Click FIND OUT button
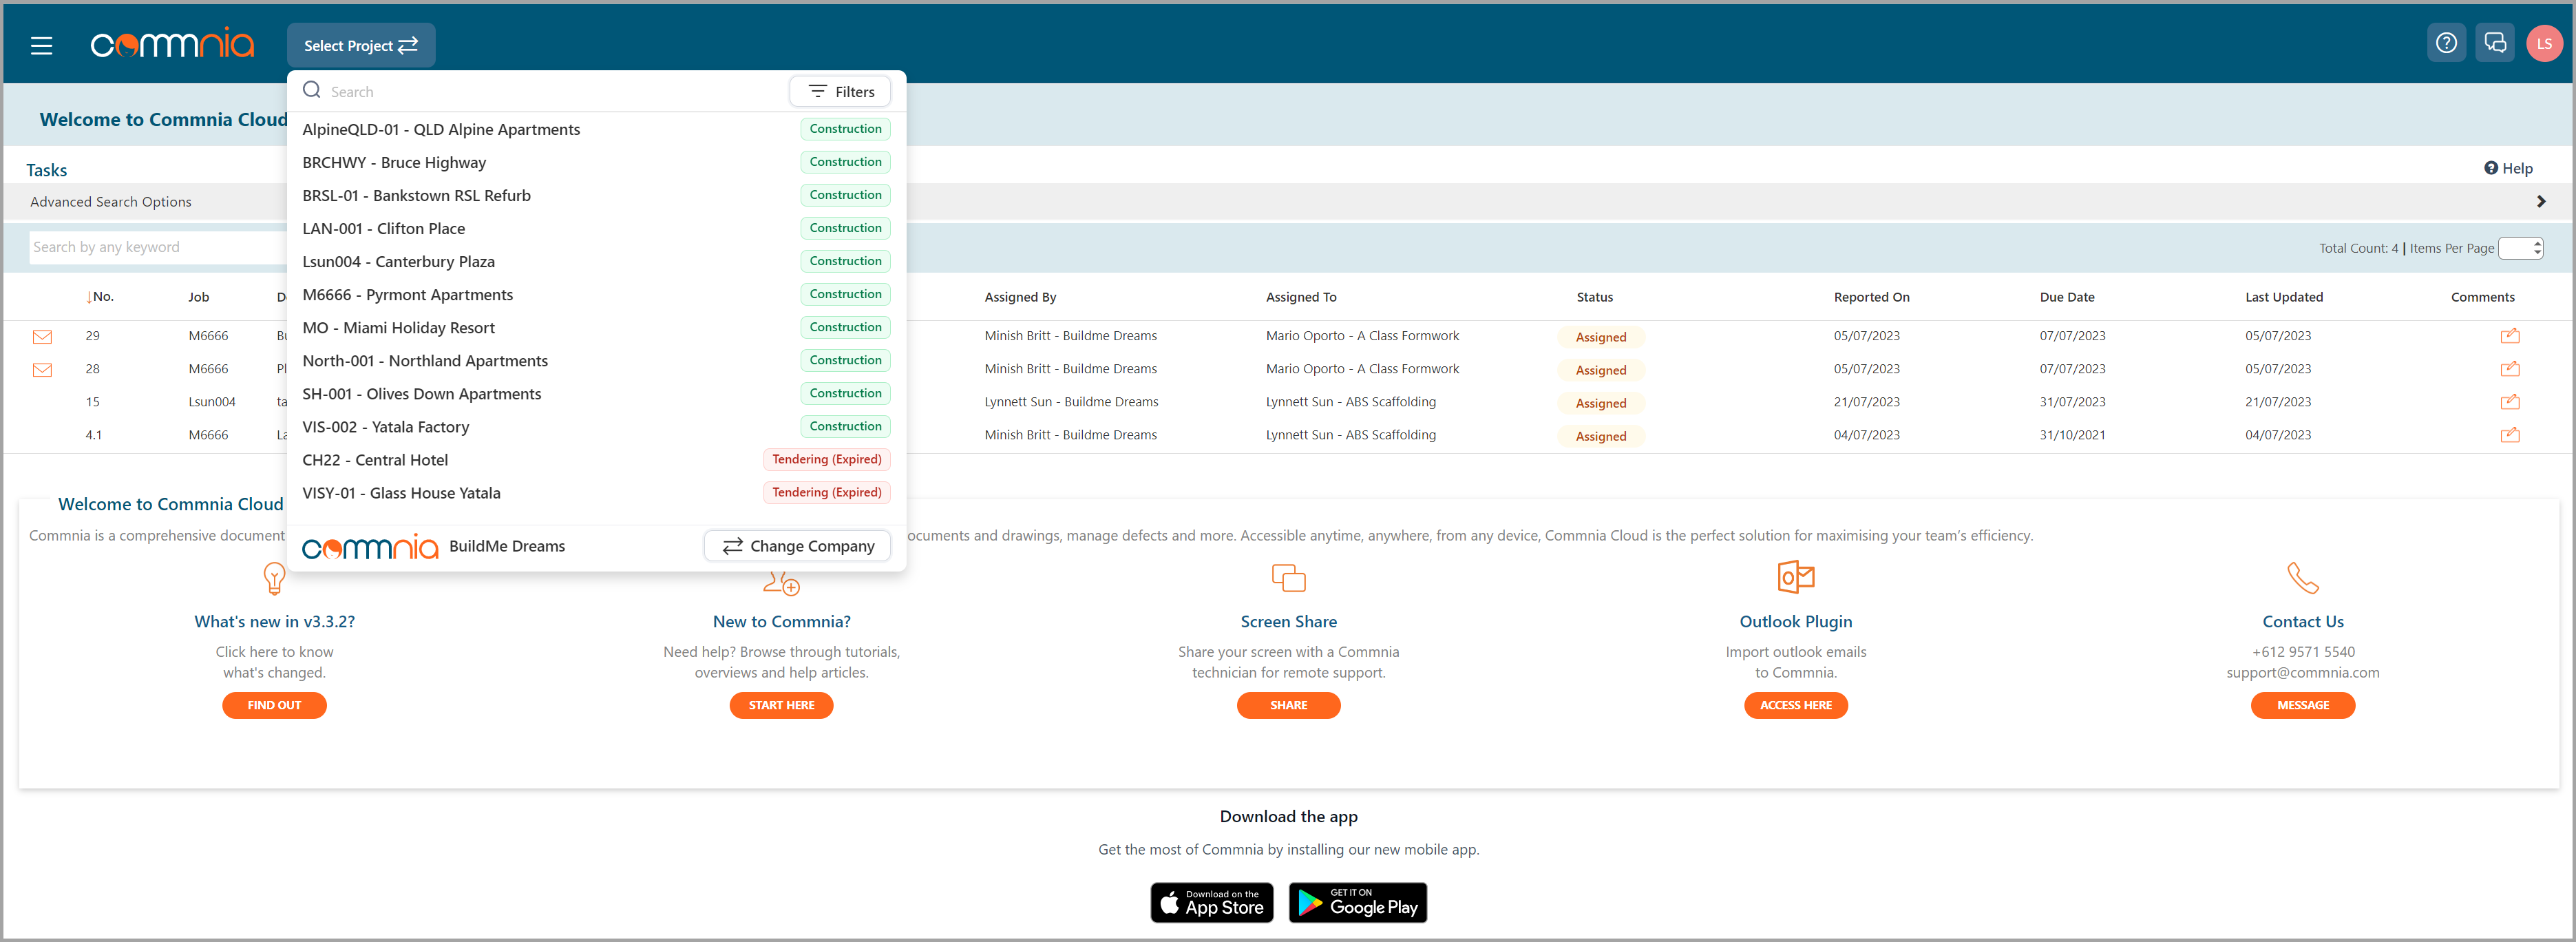This screenshot has height=942, width=2576. pyautogui.click(x=274, y=705)
